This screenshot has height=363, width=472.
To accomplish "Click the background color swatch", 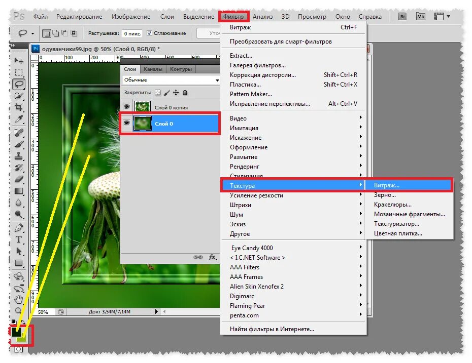I will click(x=23, y=339).
